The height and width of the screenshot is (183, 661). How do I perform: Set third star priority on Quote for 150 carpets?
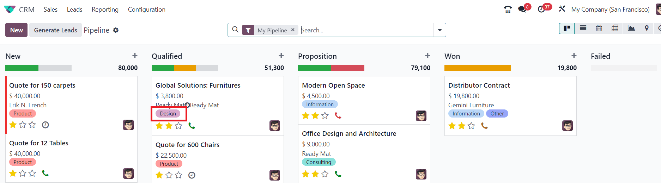[x=32, y=125]
